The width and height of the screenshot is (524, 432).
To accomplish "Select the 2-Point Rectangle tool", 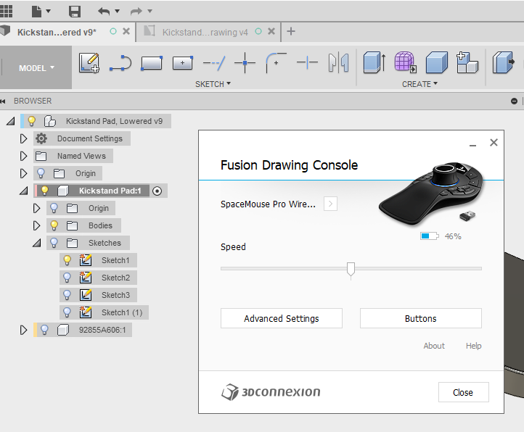I will (x=152, y=63).
